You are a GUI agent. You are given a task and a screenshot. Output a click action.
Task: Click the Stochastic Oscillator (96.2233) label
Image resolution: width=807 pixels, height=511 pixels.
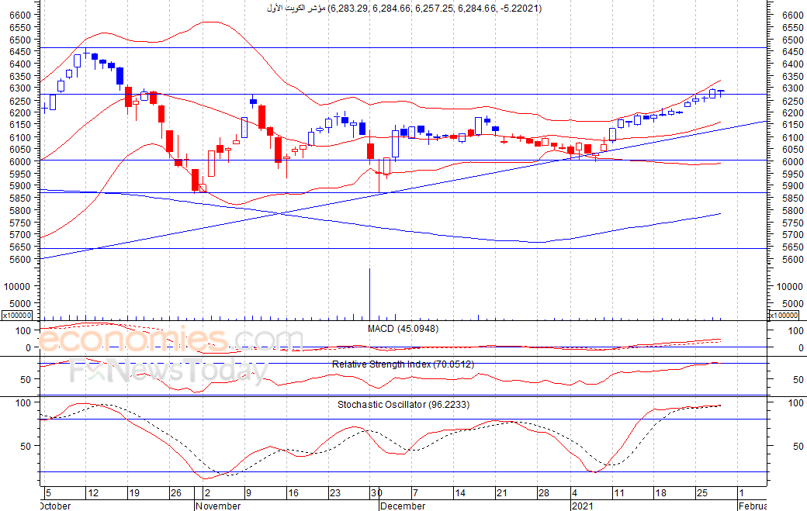(403, 405)
